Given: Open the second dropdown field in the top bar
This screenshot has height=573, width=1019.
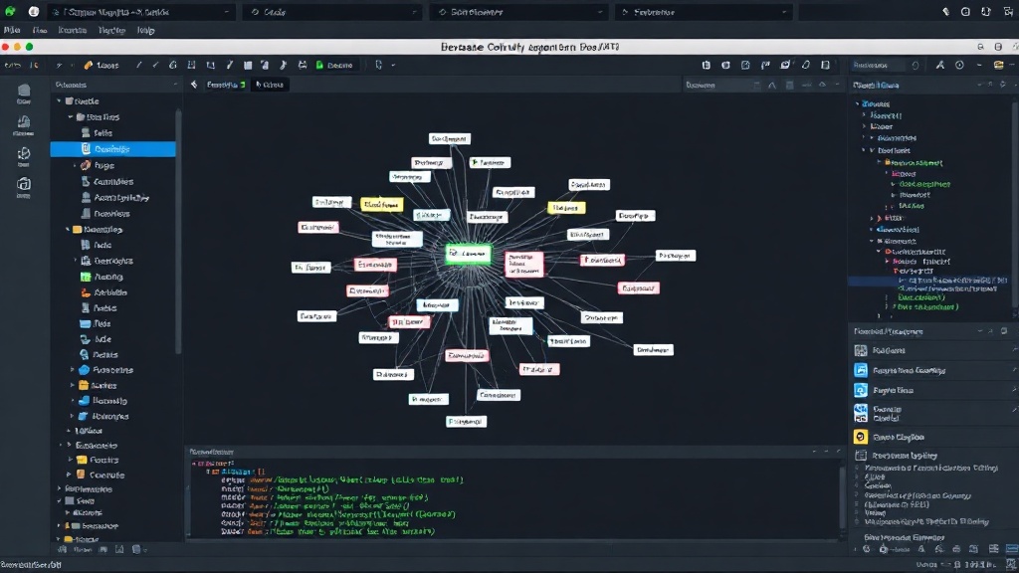Looking at the screenshot, I should click(x=331, y=12).
